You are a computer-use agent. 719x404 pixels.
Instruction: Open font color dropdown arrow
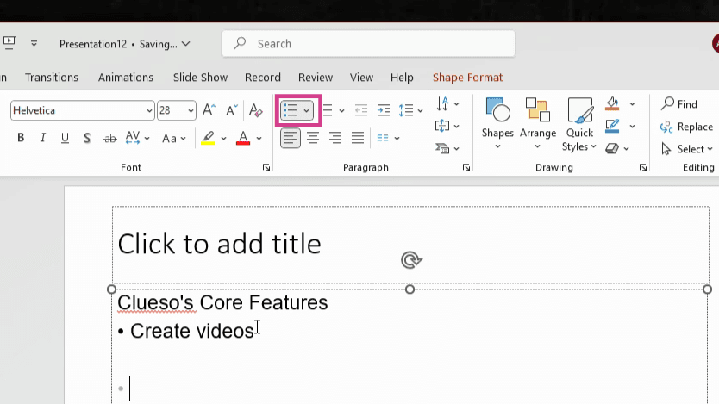pyautogui.click(x=259, y=139)
